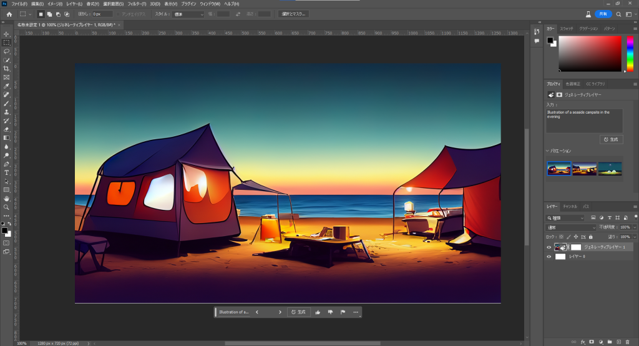Switch to the チャンネル tab
The height and width of the screenshot is (346, 639).
tap(570, 205)
